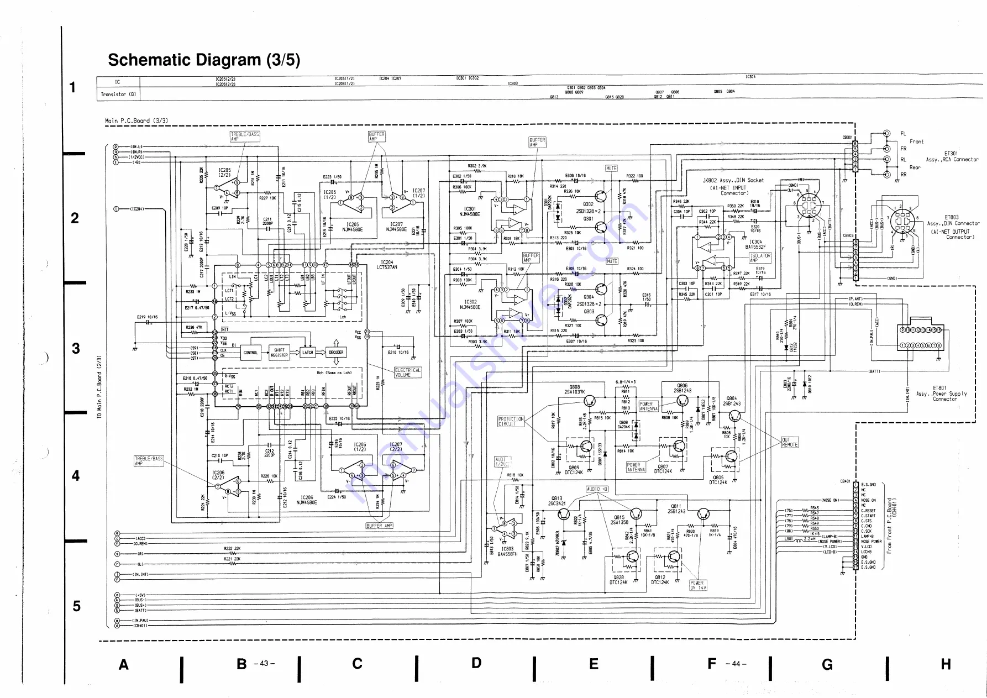This screenshot has height=698, width=987.
Task: Click the 'ELECTRICAL VOLUME' boxed label
Action: [408, 372]
